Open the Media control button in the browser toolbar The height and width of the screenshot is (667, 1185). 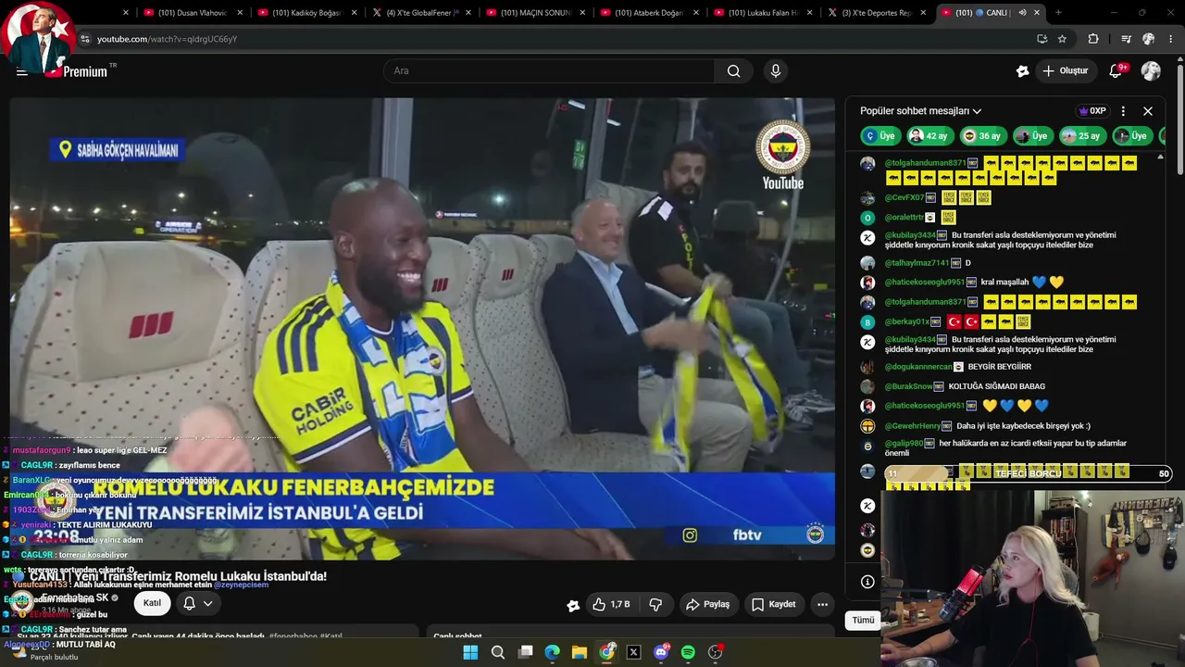pyautogui.click(x=1126, y=39)
